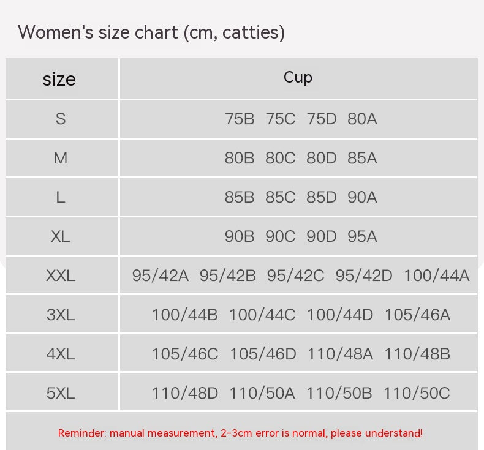
Task: Click the 75B cup value
Action: pyautogui.click(x=240, y=119)
